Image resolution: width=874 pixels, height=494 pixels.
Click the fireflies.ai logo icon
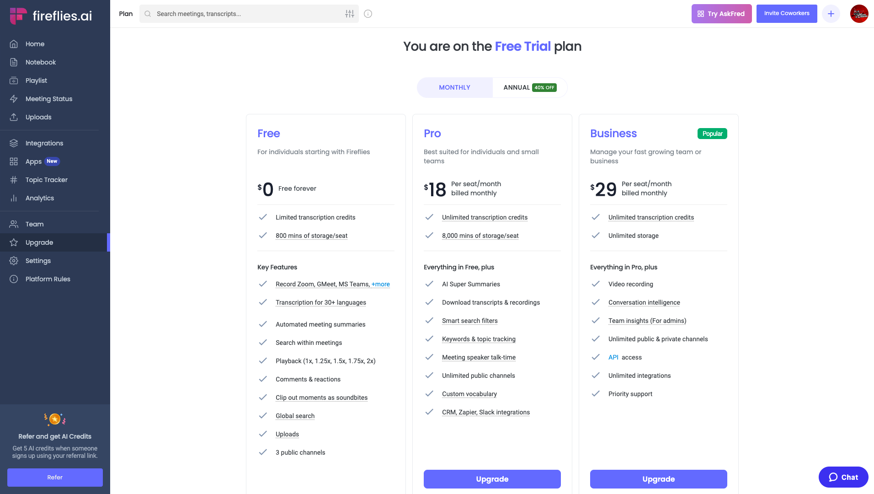(x=18, y=16)
